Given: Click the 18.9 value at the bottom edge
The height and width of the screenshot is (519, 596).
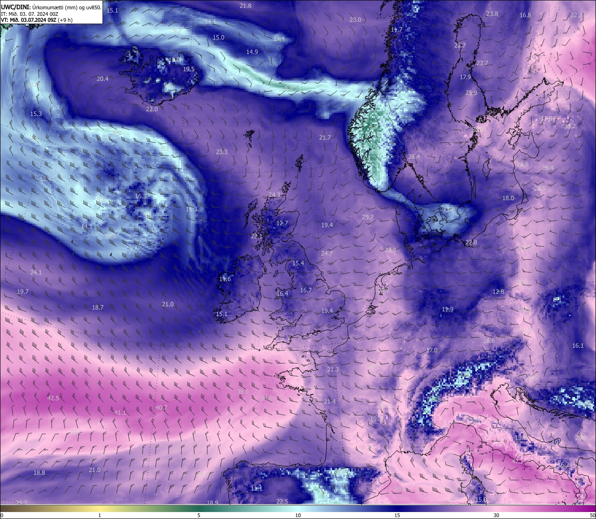Looking at the screenshot, I should click(212, 503).
